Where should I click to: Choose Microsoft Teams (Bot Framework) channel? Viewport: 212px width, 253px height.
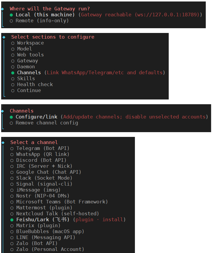pyautogui.click(x=59, y=202)
